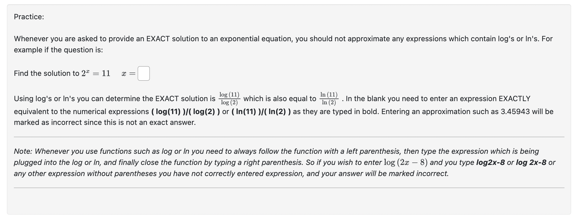Click the word EXACT in the first paragraph
The image size is (572, 217).
(x=158, y=38)
